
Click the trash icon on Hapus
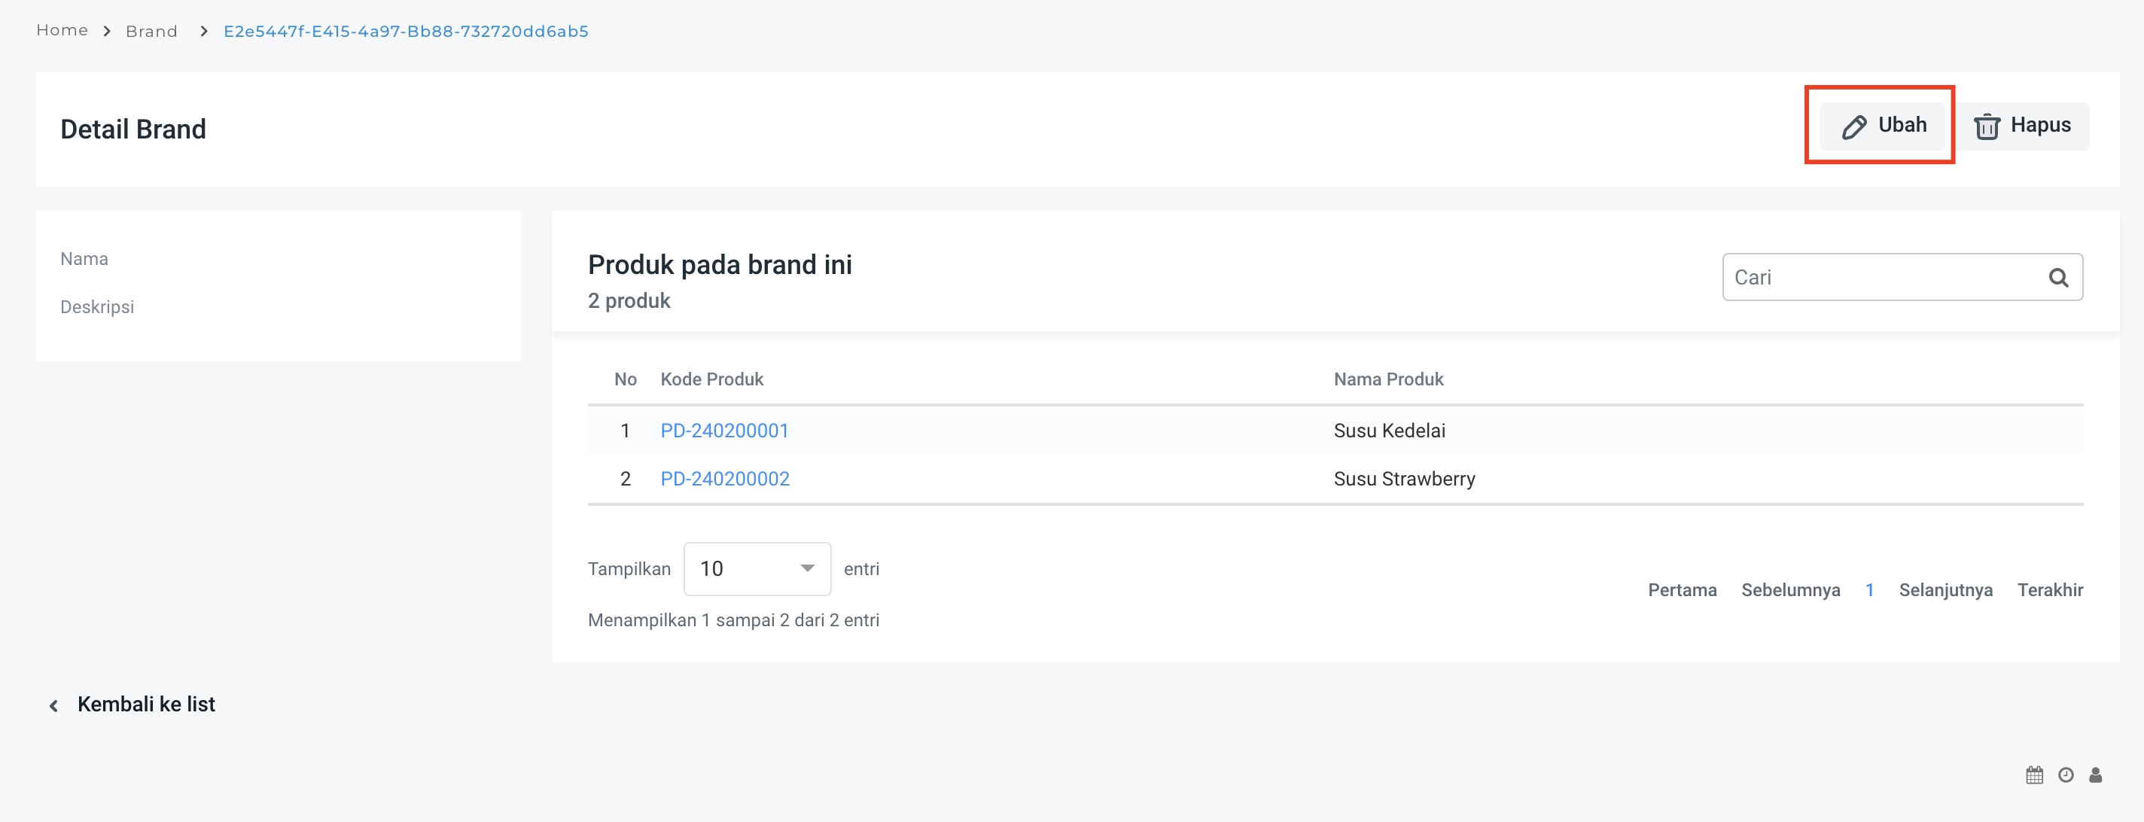coord(1987,126)
